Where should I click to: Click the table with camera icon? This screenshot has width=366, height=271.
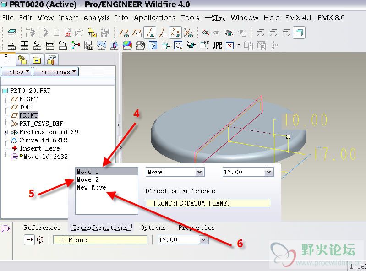click(x=89, y=45)
